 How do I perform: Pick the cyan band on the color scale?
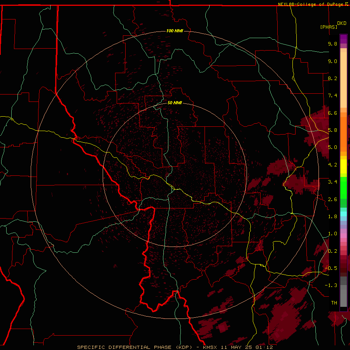343,214
